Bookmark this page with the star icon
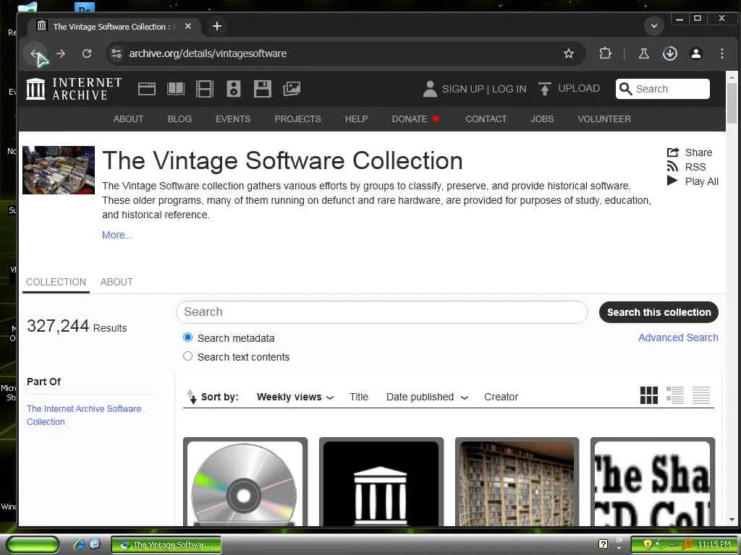This screenshot has width=741, height=555. [x=569, y=53]
